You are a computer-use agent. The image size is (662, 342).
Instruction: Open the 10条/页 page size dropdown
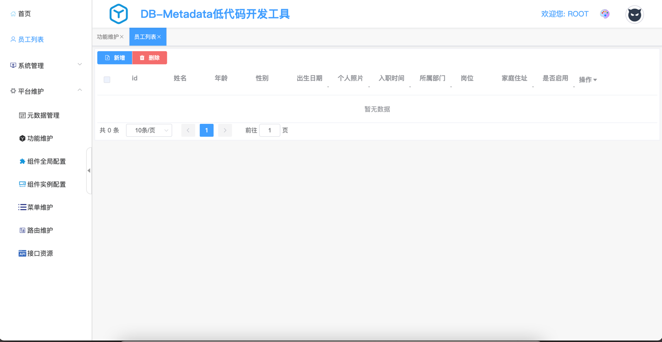[149, 131]
